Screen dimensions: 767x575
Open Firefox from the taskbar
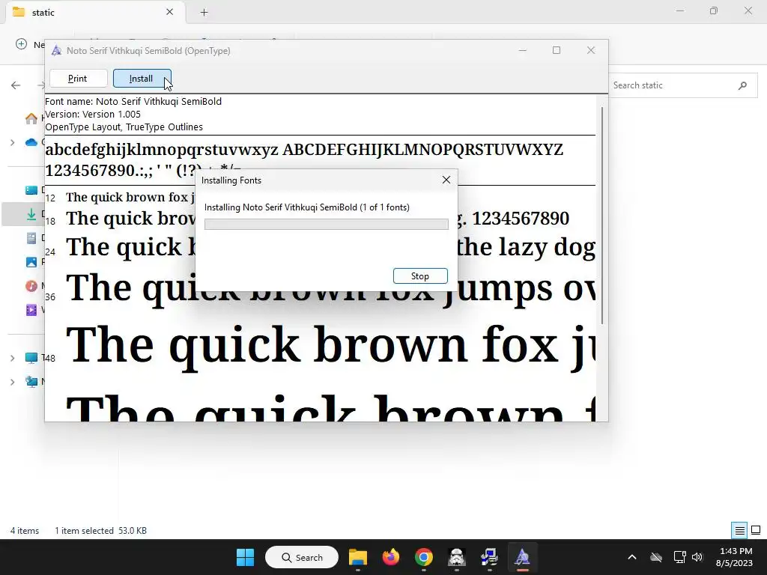coord(391,557)
